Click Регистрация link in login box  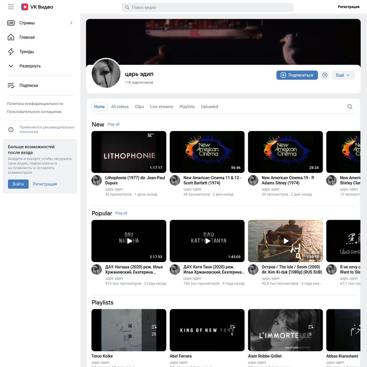tap(45, 184)
